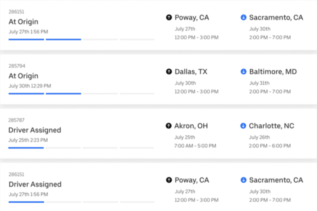The height and width of the screenshot is (211, 317).
Task: Click the blue dropoff icon next to Baltimore, MD
Action: [243, 72]
